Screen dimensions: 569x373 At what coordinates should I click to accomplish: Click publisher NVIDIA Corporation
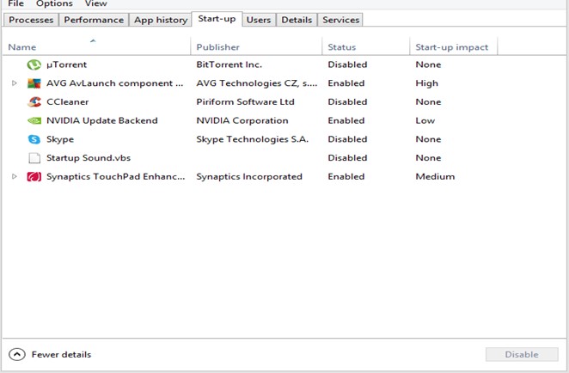(x=242, y=120)
